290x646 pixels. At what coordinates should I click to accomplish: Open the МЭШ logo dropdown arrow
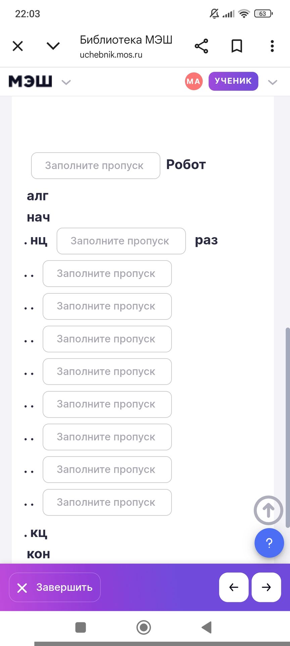coord(66,82)
